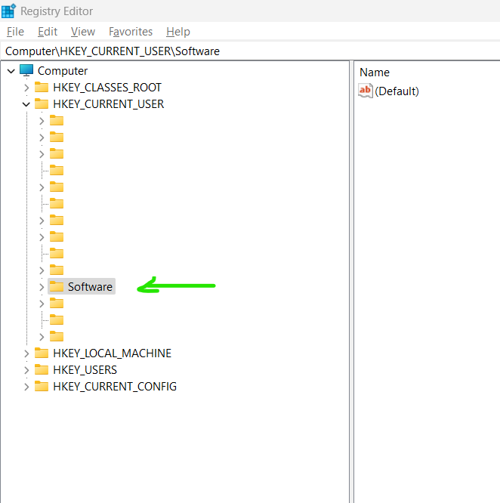
Task: Select HKEY_CURRENT_CONFIG in the tree
Action: [x=115, y=387]
